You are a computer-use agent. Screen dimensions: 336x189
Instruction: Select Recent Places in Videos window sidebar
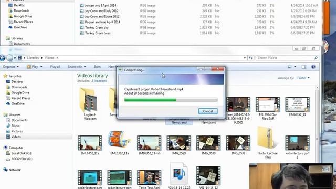click(x=21, y=98)
